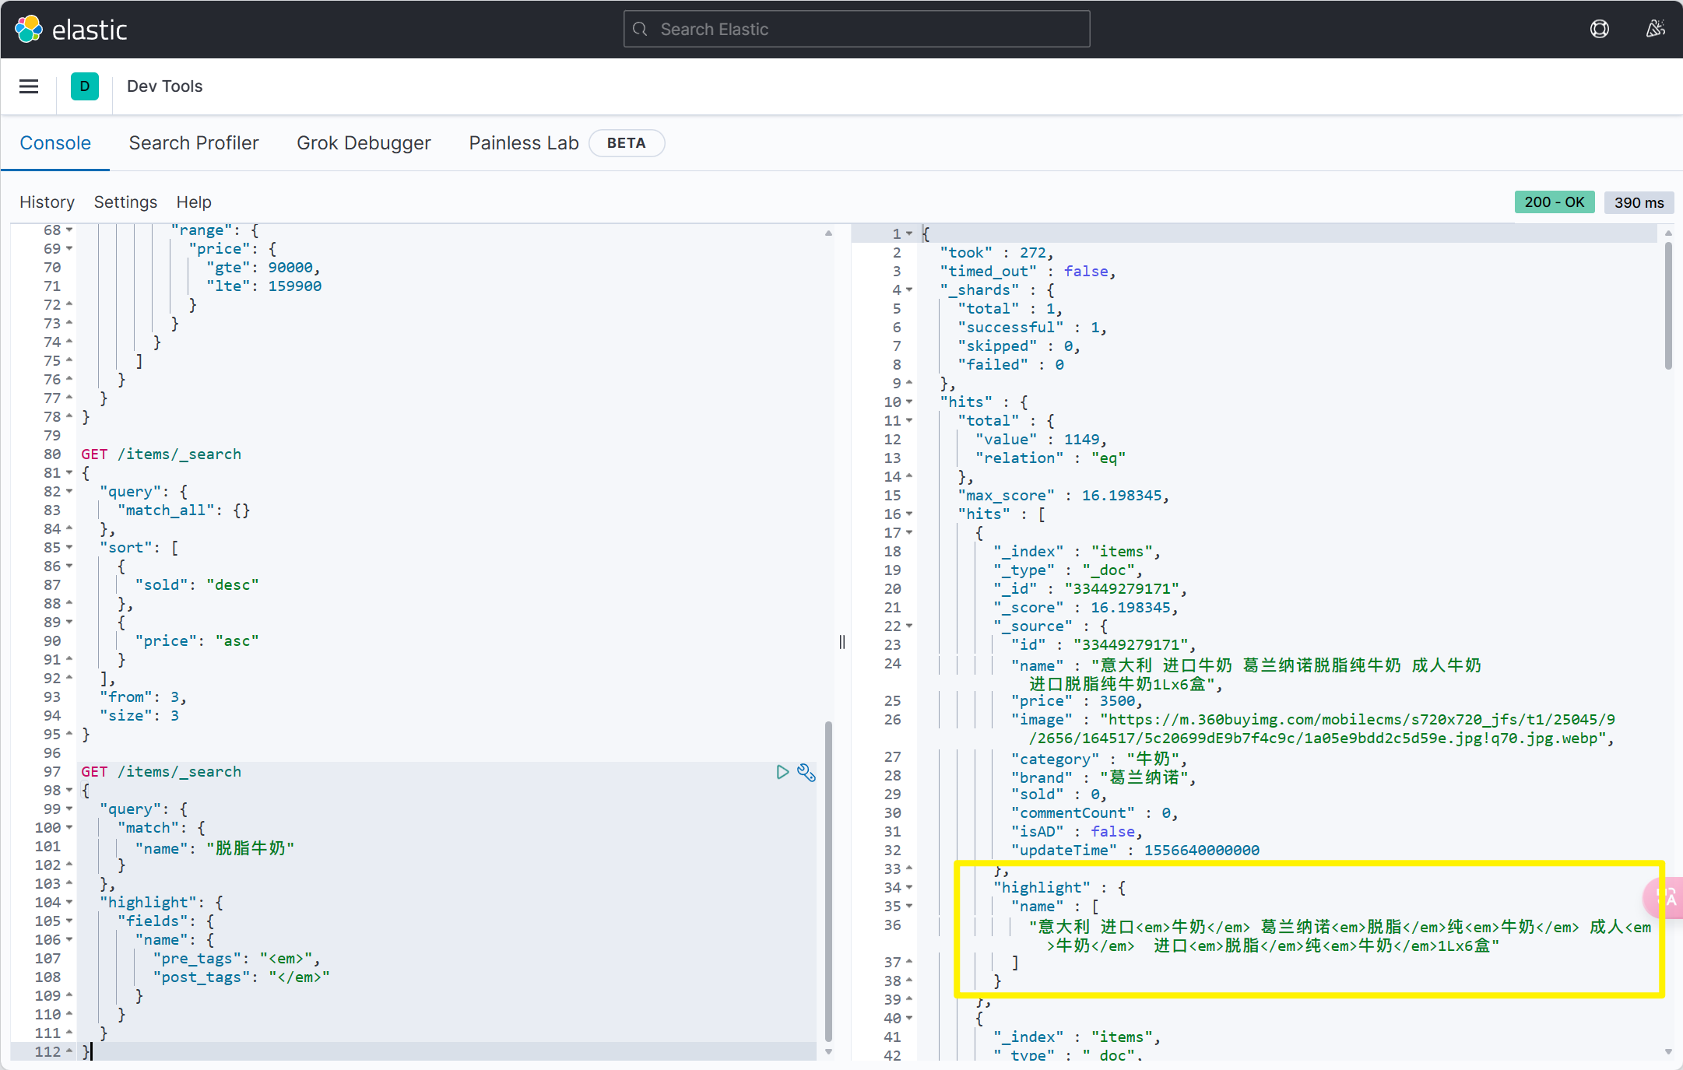This screenshot has height=1070, width=1683.
Task: Click the editor pane resize divider
Action: pos(841,642)
